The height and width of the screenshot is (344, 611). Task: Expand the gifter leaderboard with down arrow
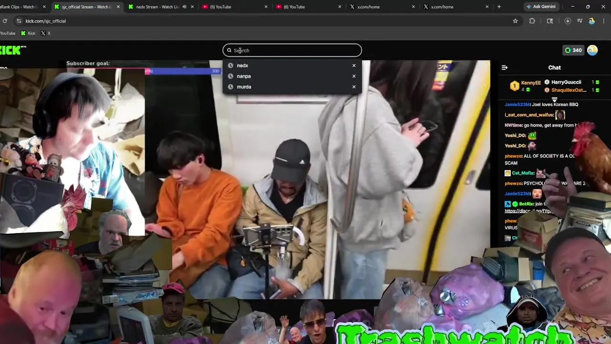[x=554, y=99]
